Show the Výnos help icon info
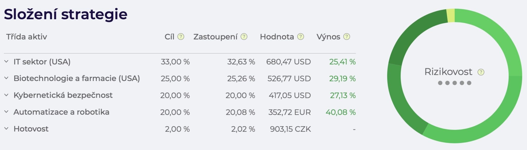This screenshot has width=527, height=150. click(347, 37)
